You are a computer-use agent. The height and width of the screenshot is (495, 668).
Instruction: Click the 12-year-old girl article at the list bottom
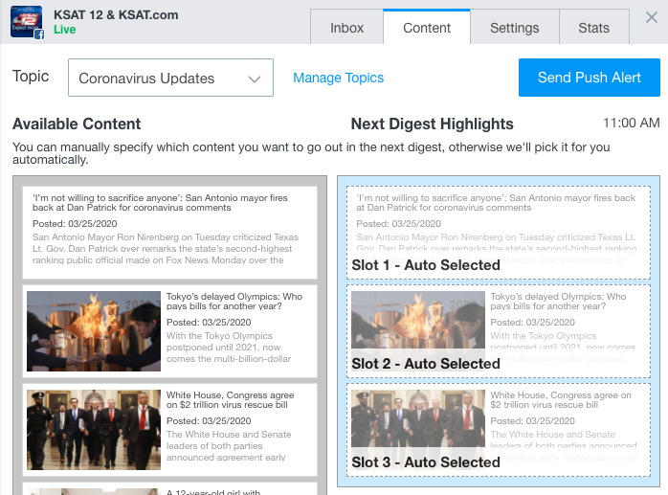click(170, 488)
